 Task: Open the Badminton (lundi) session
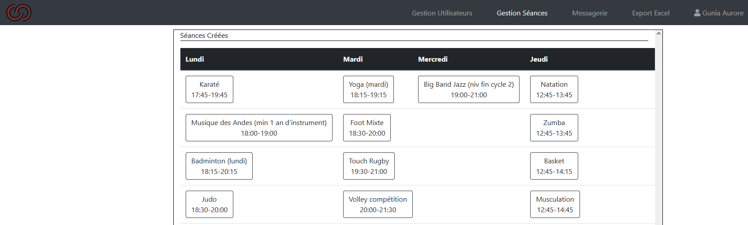219,166
